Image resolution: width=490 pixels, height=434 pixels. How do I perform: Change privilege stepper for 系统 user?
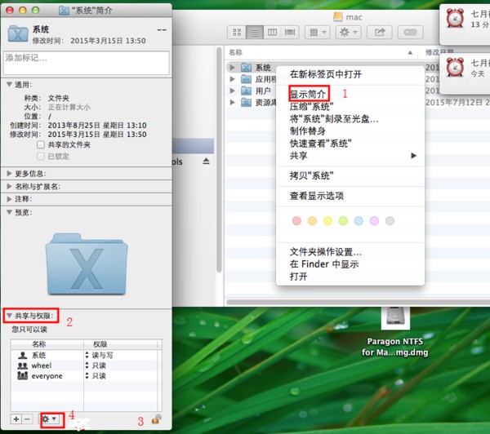pos(87,356)
